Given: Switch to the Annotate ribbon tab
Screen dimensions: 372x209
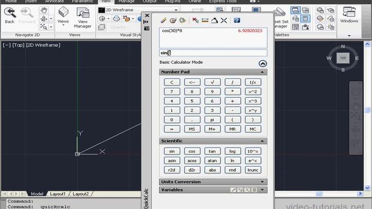Looking at the screenshot, I should coord(54,1).
